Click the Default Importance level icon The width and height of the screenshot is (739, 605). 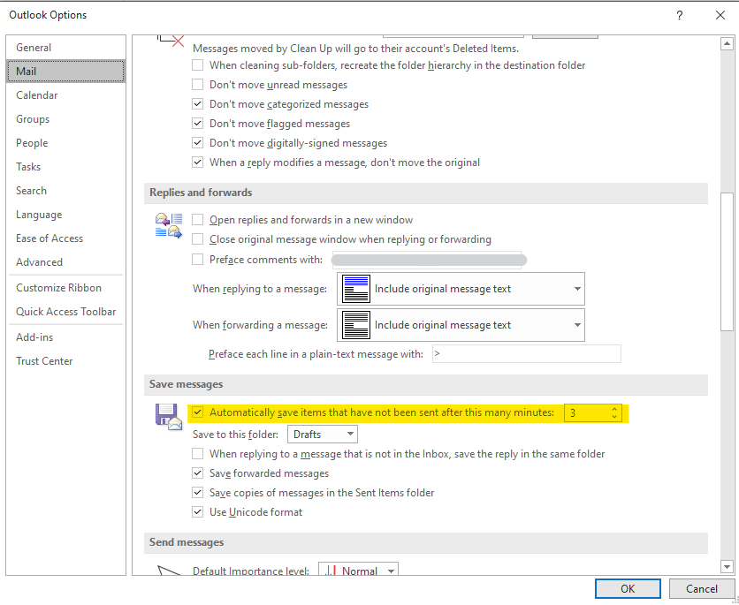331,571
